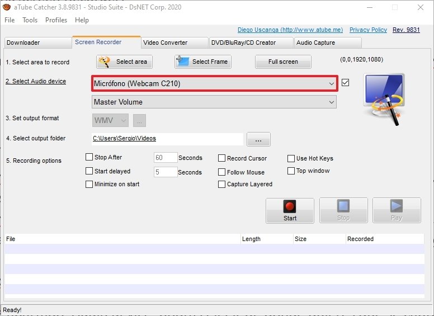Screen dimensions: 434x316
Task: Click the 'Ready!' status bar text
Action: (x=12, y=310)
